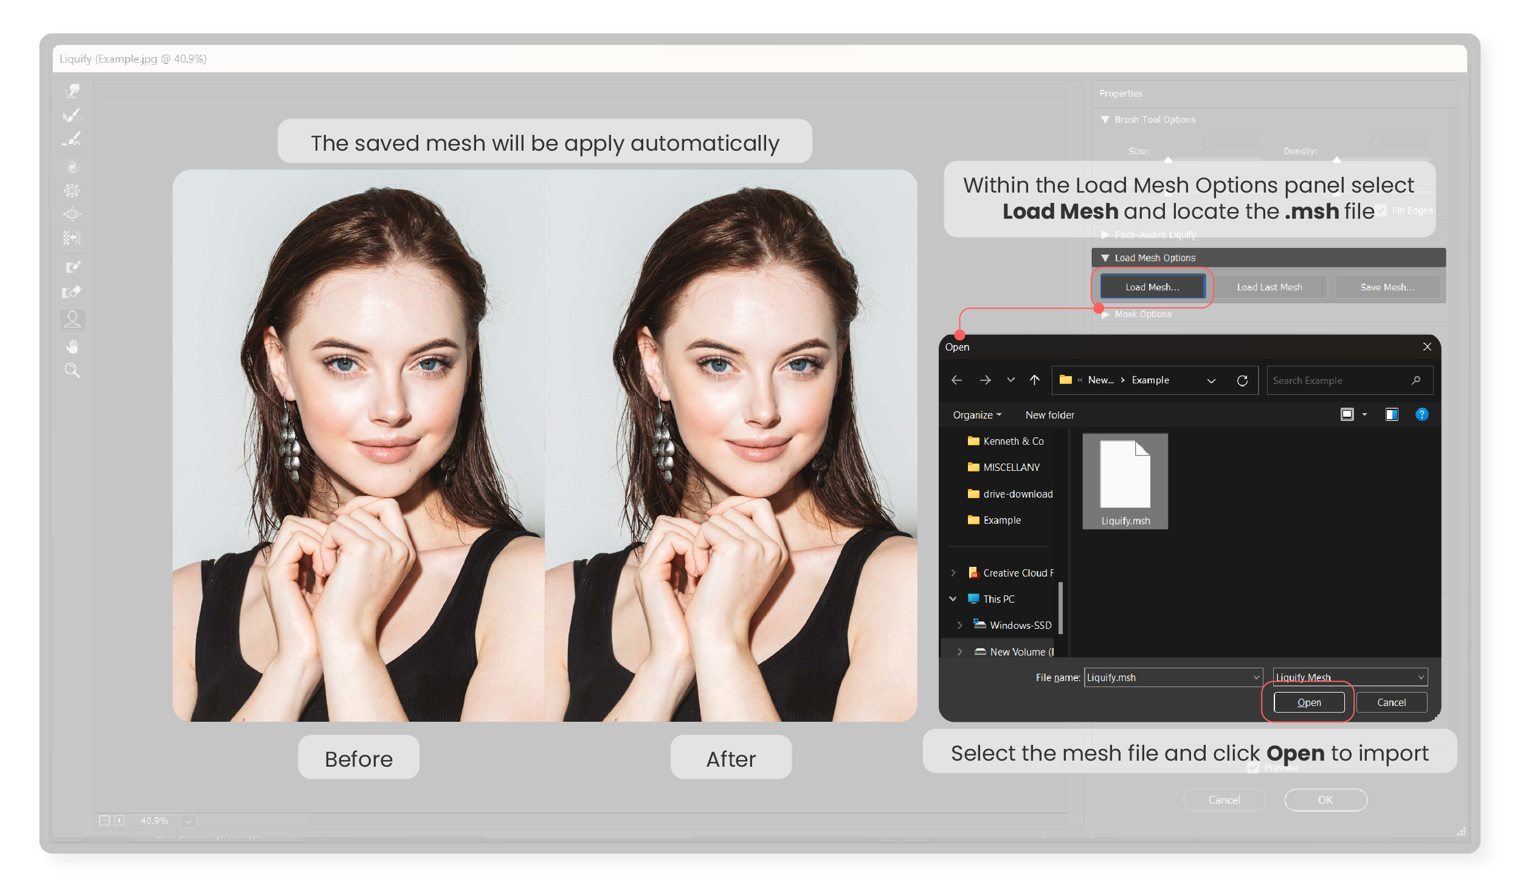
Task: Go up one folder level
Action: coord(1035,380)
